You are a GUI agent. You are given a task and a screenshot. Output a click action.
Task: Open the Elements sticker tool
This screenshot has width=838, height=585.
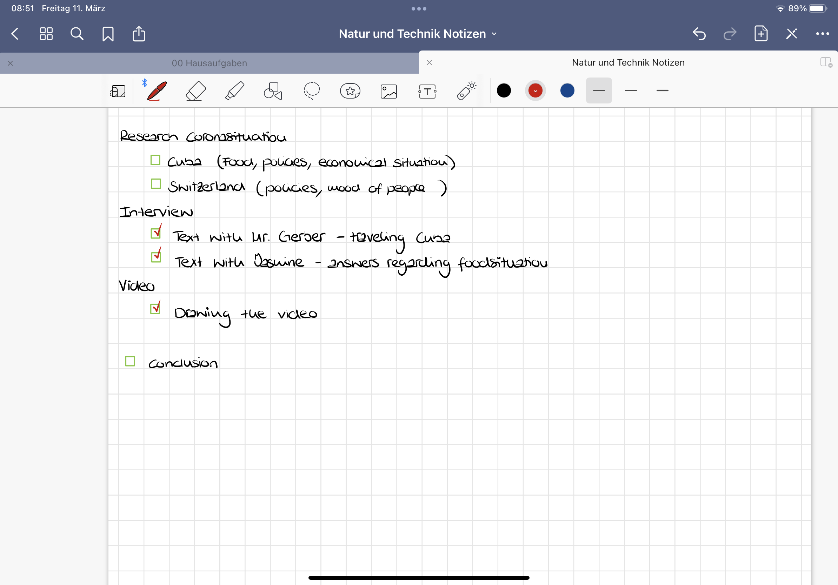[350, 91]
